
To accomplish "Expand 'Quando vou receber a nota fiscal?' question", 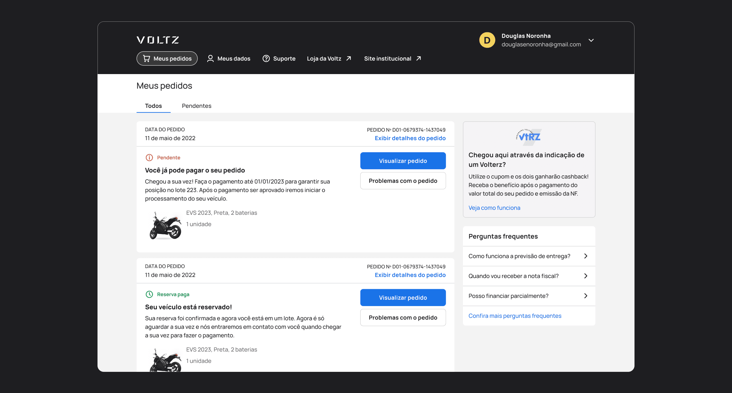I will coord(529,276).
